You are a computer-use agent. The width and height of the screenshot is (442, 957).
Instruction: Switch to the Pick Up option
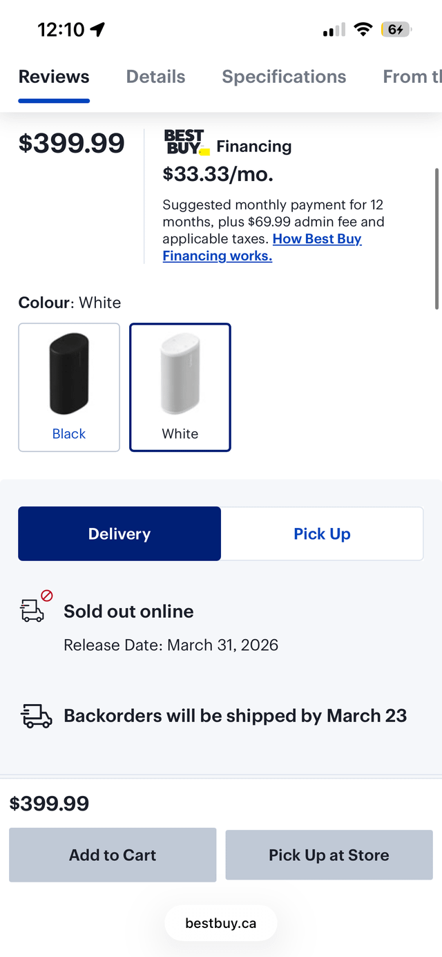tap(322, 534)
